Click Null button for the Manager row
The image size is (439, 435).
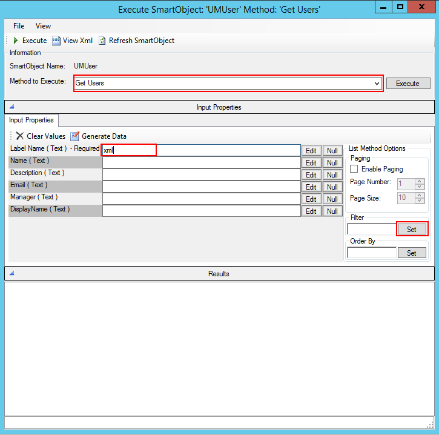[332, 199]
